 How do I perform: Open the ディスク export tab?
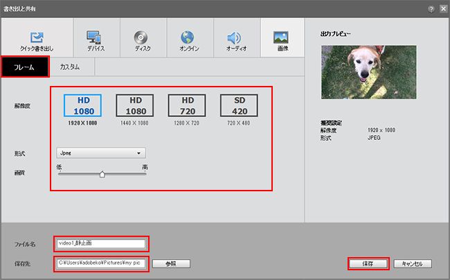pos(143,38)
